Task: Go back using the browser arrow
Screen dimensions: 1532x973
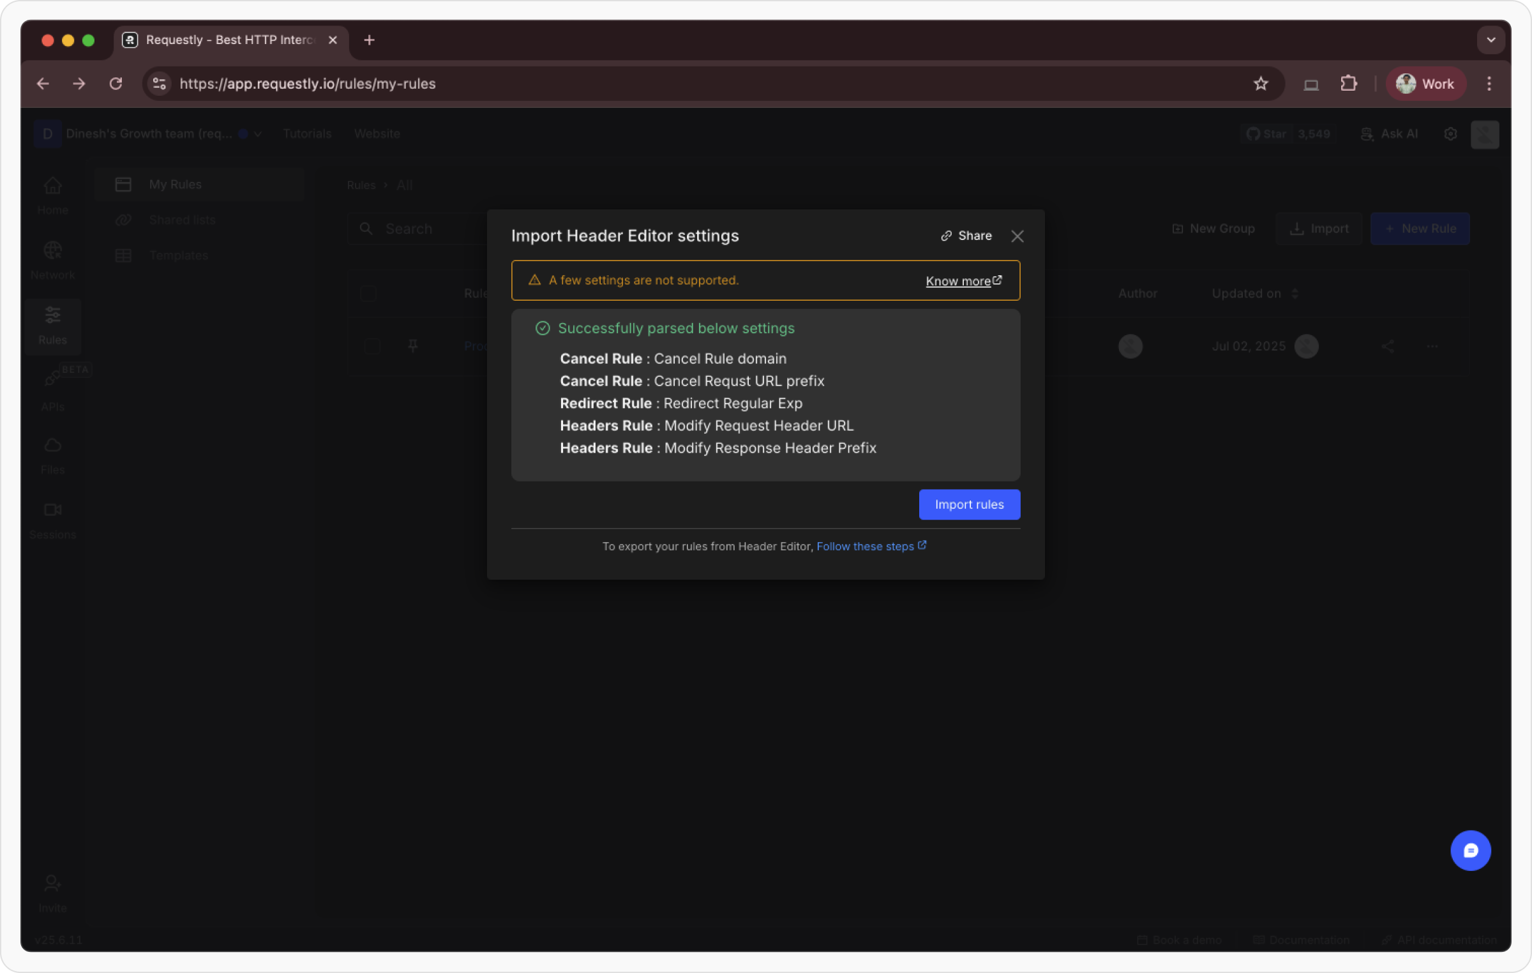Action: 43,84
